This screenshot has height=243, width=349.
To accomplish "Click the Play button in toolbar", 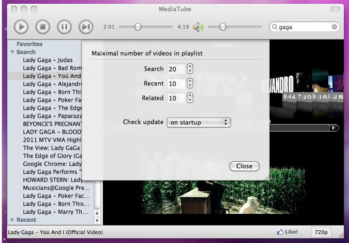I will (x=21, y=27).
